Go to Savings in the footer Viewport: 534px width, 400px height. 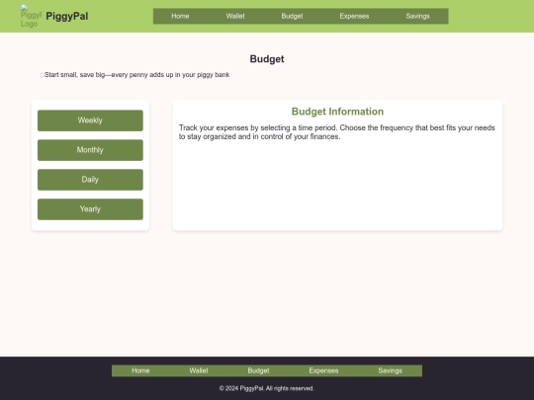point(391,370)
